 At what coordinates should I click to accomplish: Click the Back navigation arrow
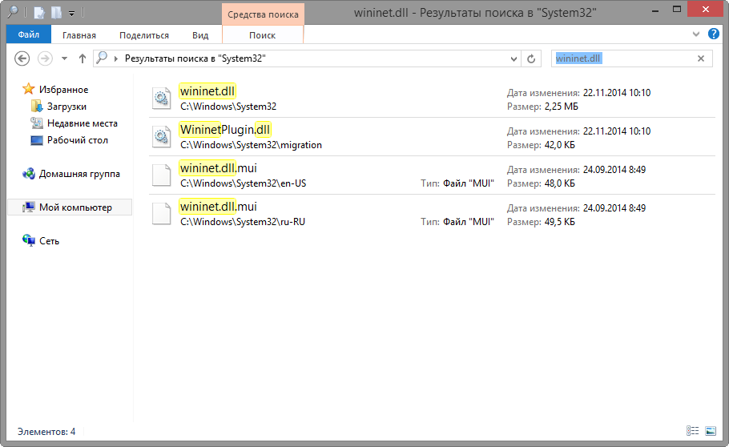click(x=22, y=58)
